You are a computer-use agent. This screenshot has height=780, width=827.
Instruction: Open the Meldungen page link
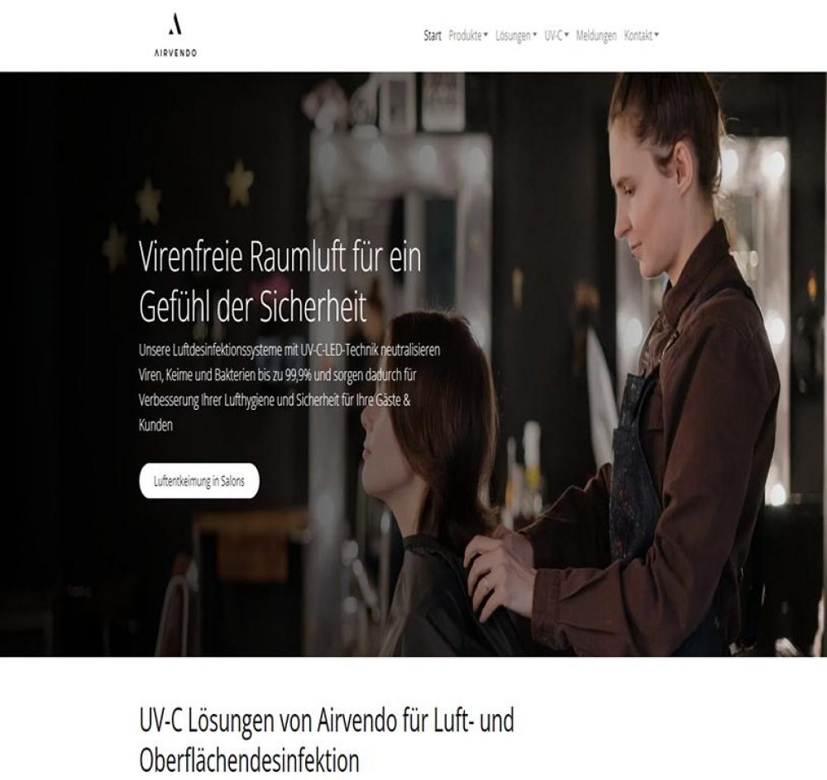pos(596,36)
